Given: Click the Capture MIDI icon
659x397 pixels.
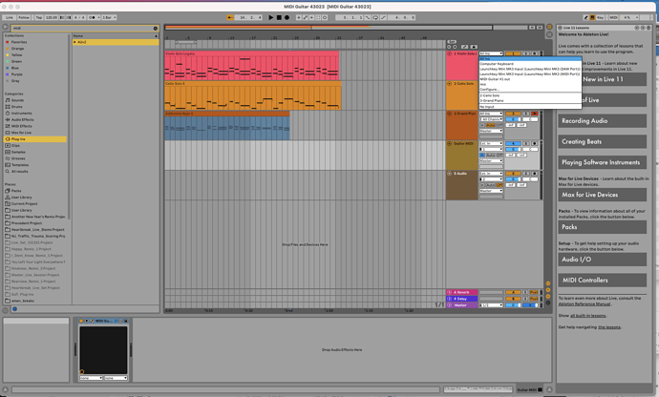Looking at the screenshot, I should (318, 17).
